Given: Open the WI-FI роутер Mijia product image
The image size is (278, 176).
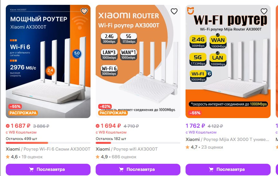Looking at the screenshot, I should click(228, 61).
